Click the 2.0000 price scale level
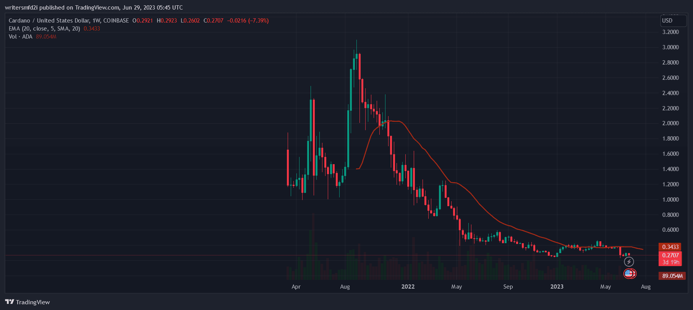This screenshot has width=693, height=310. [670, 123]
